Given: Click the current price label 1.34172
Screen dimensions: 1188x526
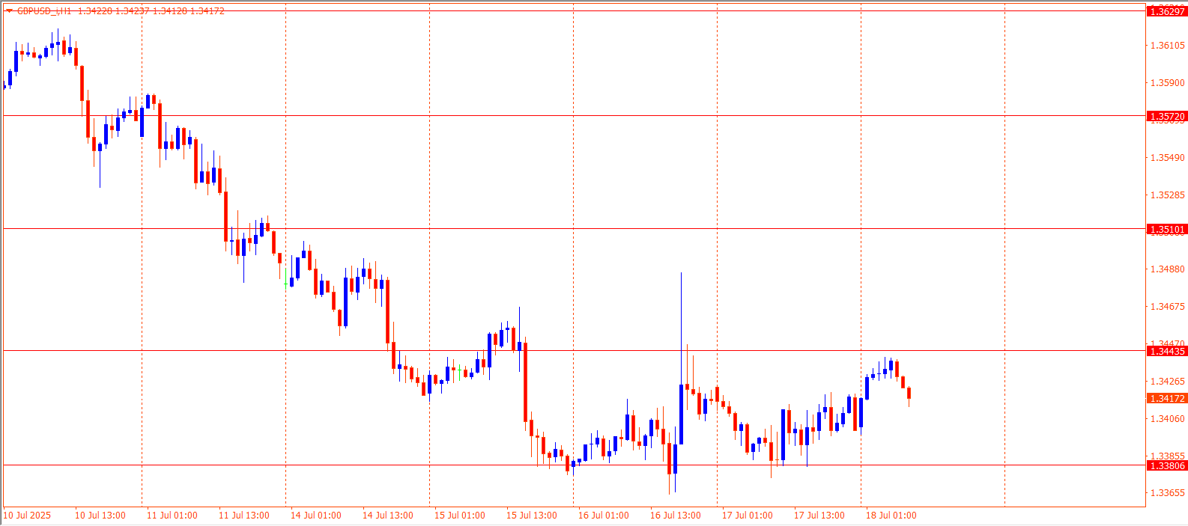Looking at the screenshot, I should tap(1167, 399).
